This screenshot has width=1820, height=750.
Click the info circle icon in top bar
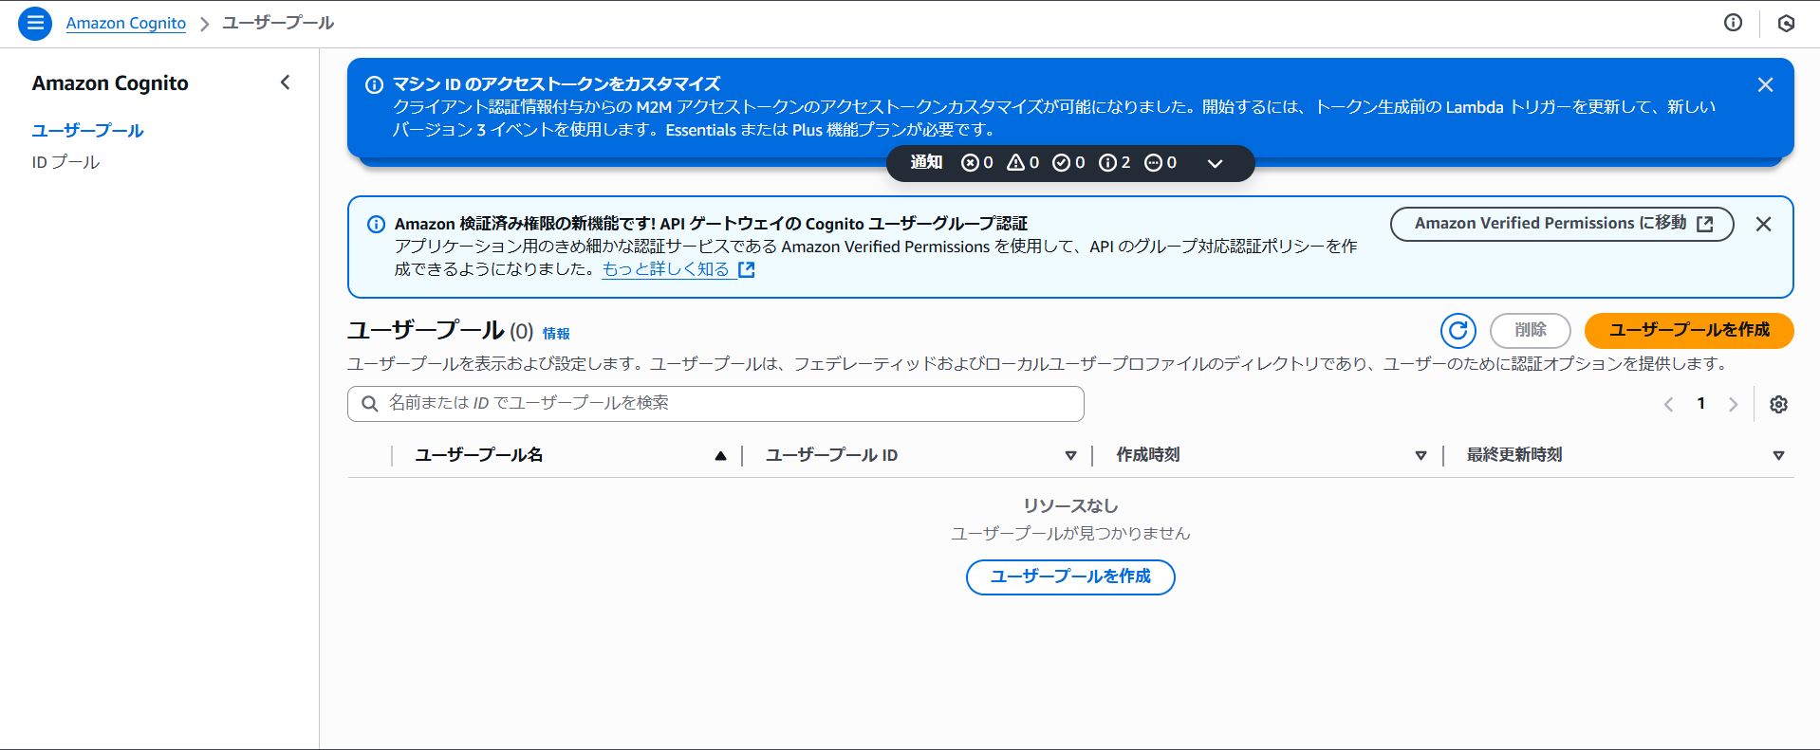click(x=1733, y=23)
